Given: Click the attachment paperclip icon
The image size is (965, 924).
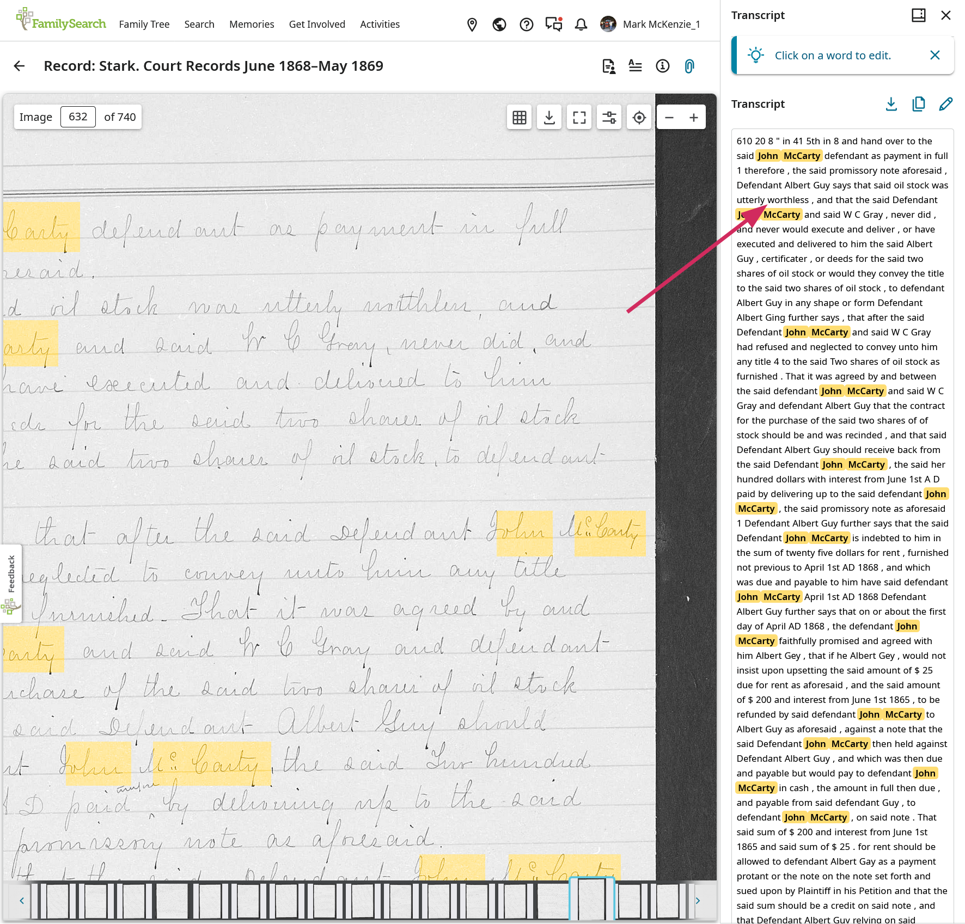Looking at the screenshot, I should point(689,66).
